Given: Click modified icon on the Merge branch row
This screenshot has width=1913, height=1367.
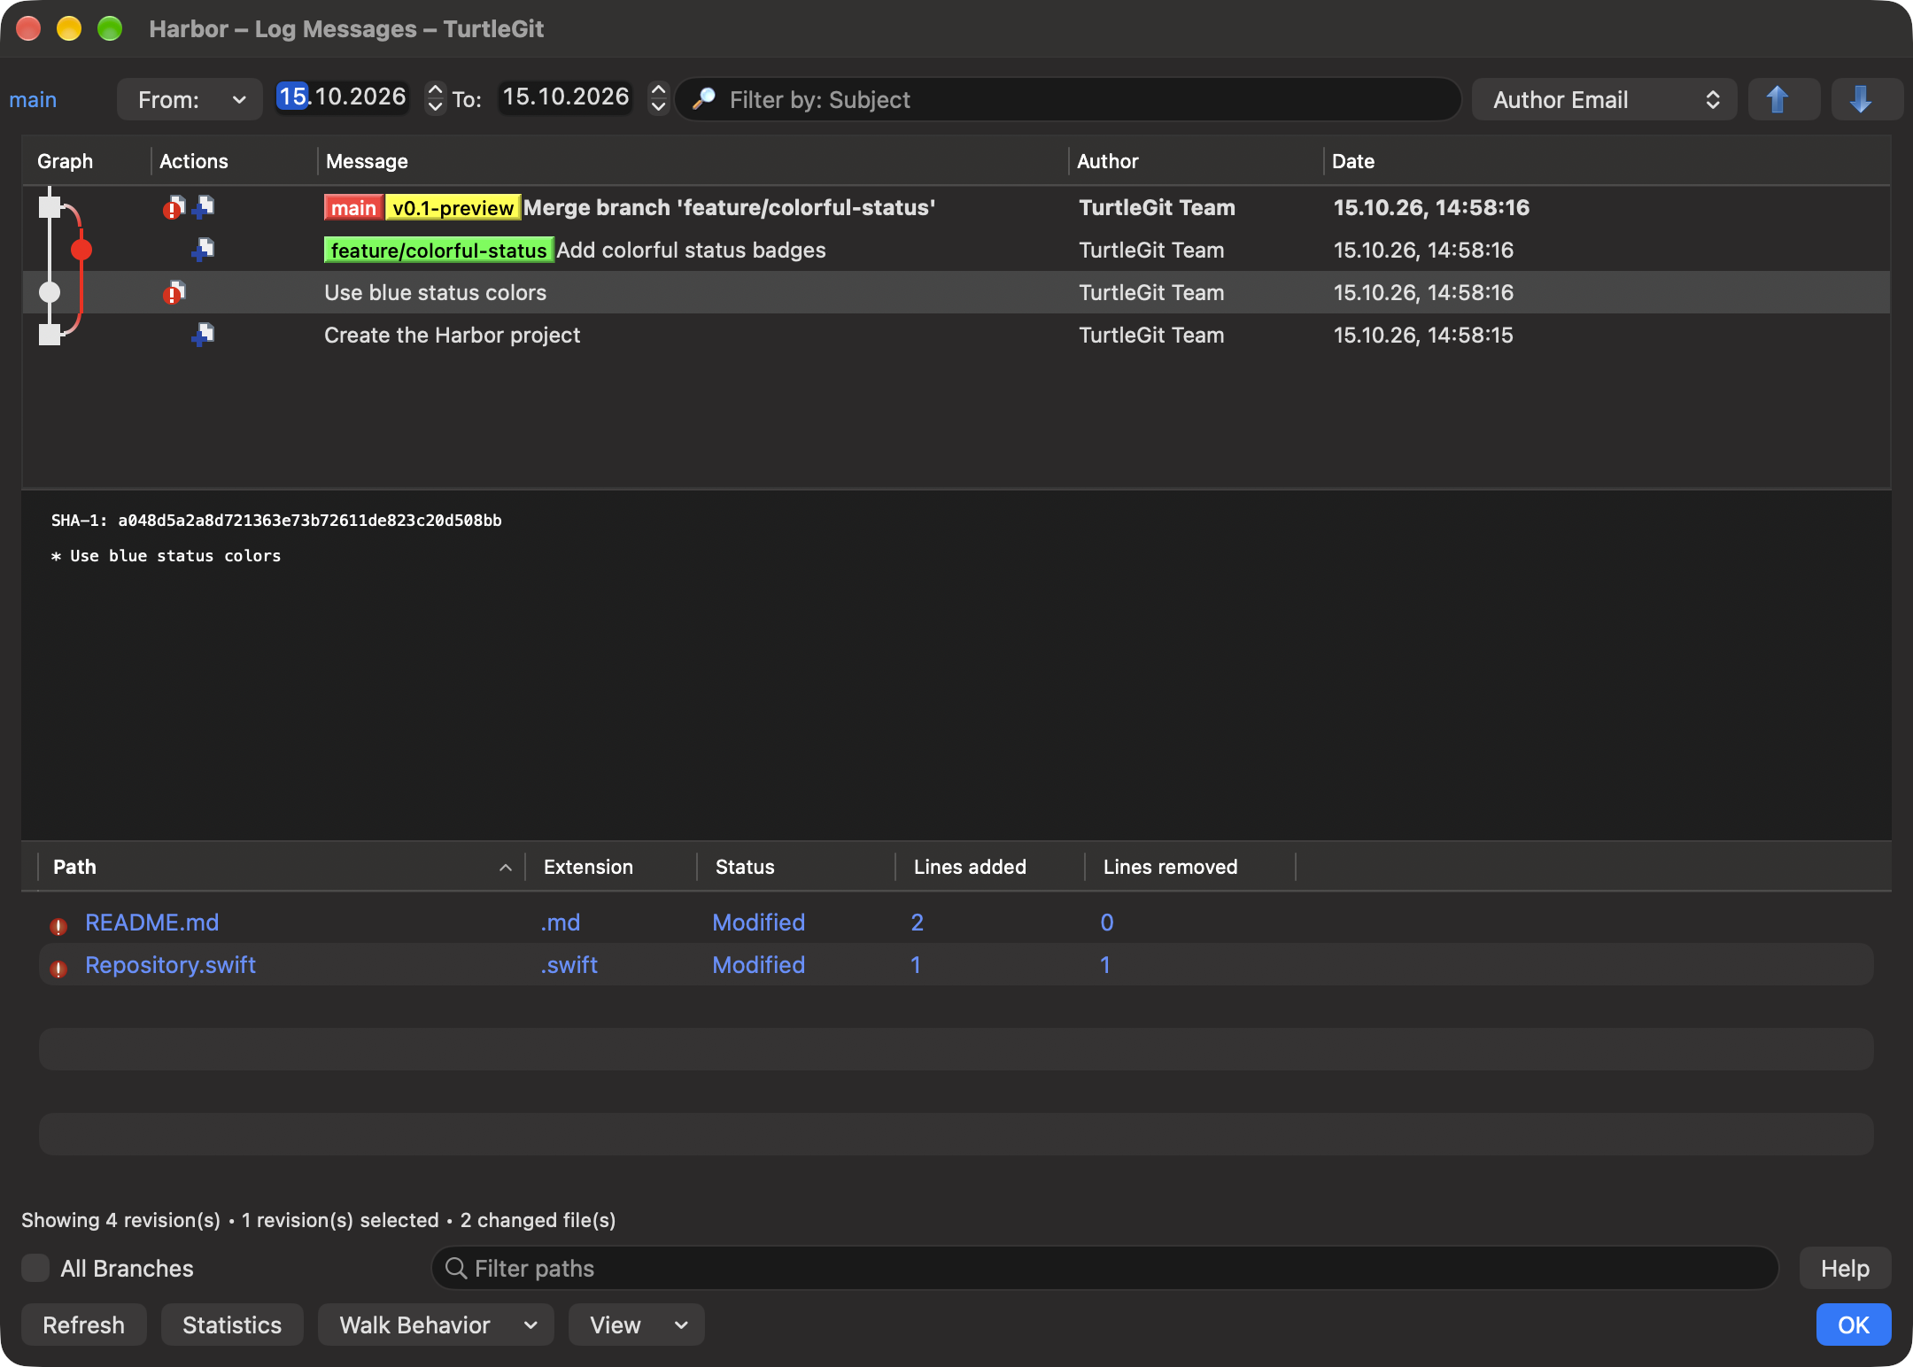Looking at the screenshot, I should (174, 207).
